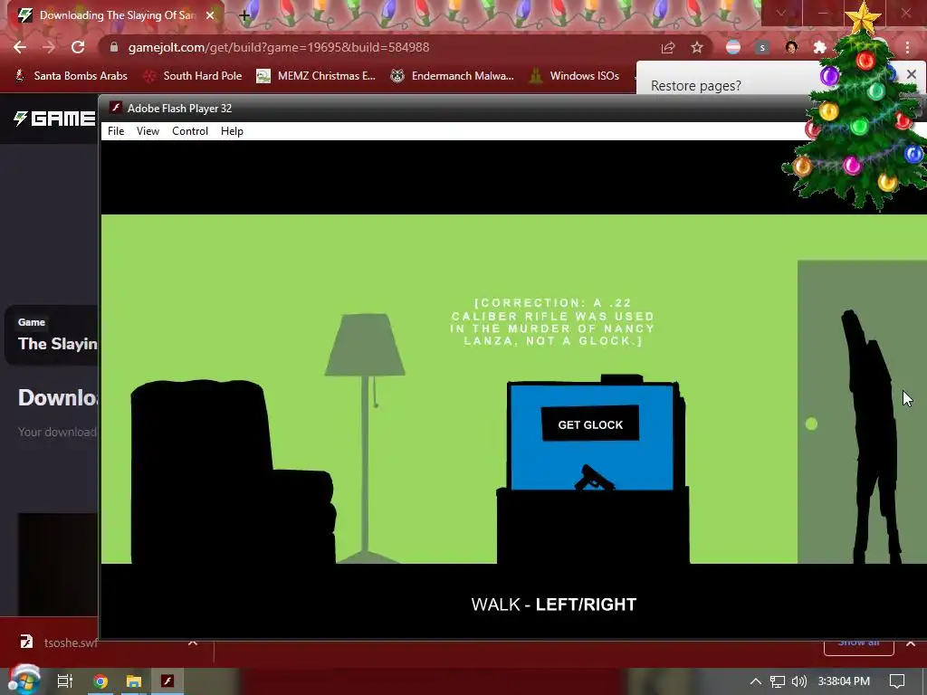
Task: Click the site lock icon in address bar
Action: tap(114, 47)
